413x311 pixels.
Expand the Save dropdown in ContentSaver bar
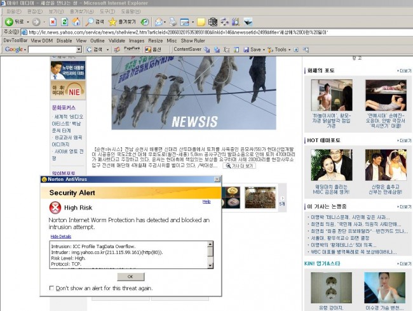254,50
